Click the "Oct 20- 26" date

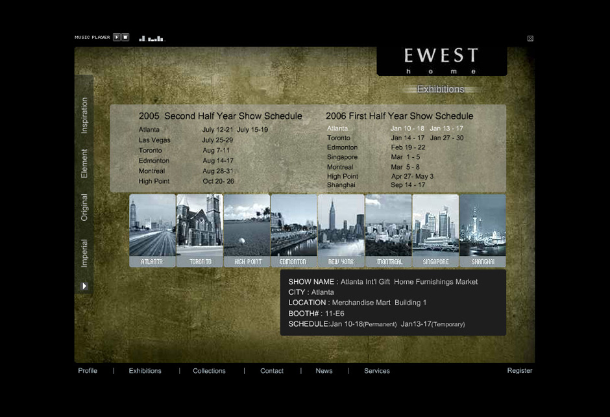[218, 181]
